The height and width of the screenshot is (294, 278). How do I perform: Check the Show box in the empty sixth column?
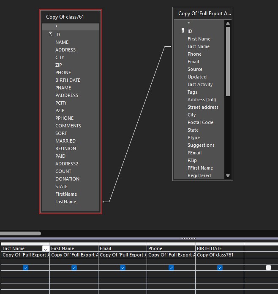pyautogui.click(x=268, y=267)
